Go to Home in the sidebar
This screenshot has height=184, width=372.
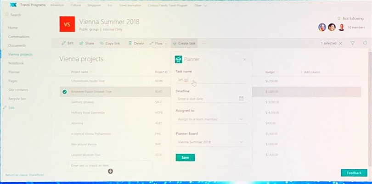[x=13, y=28]
